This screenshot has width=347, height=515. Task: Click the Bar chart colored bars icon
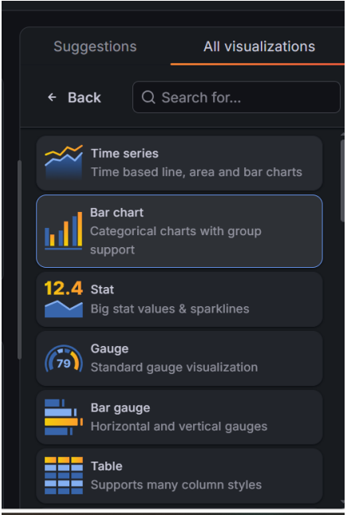tap(64, 230)
